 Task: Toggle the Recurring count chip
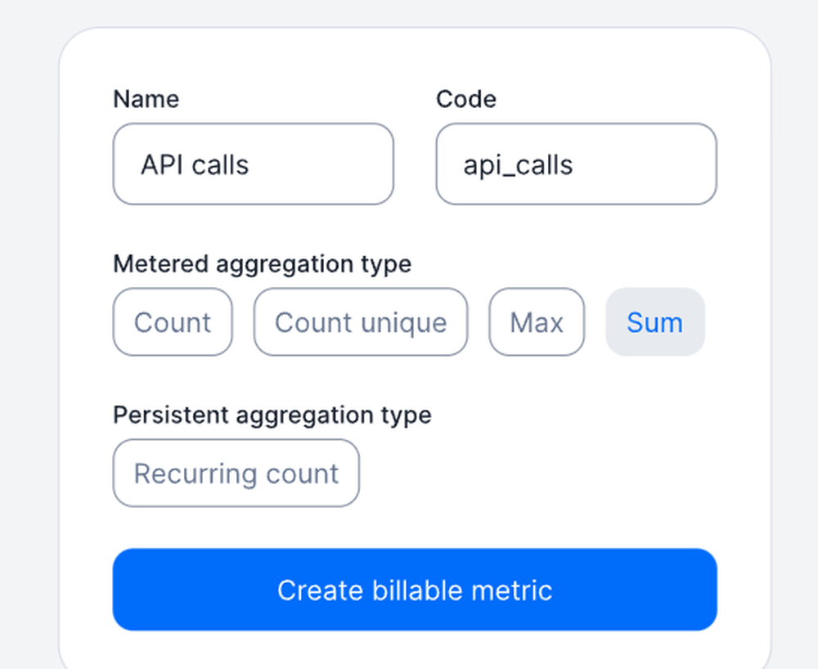click(x=236, y=474)
